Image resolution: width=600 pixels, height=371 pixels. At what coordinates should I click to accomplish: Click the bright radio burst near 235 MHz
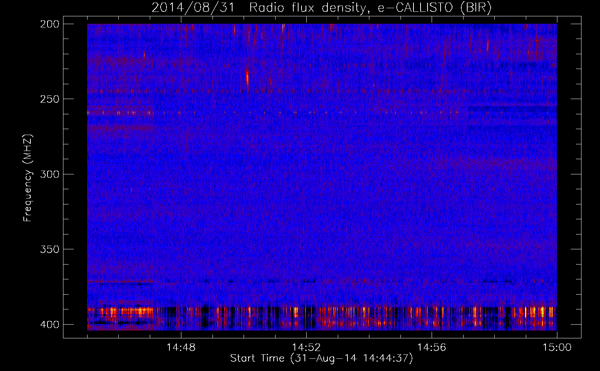(x=247, y=78)
